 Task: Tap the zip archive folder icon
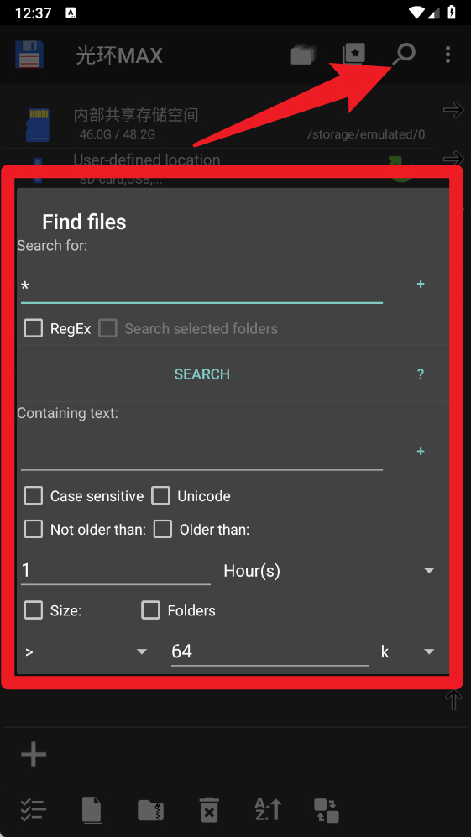(150, 810)
